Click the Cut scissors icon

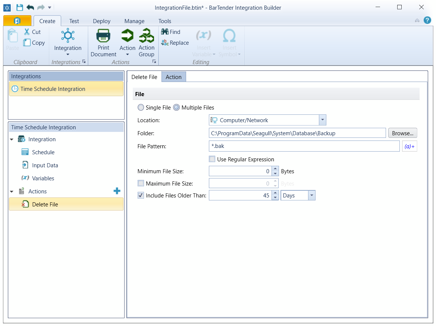tap(27, 32)
